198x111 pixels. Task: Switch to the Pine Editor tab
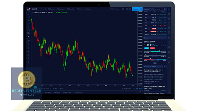pos(57,92)
